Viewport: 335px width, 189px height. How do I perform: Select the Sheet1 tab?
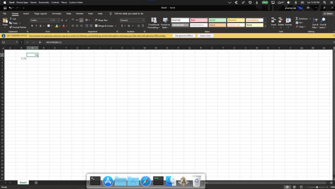[x=23, y=182]
